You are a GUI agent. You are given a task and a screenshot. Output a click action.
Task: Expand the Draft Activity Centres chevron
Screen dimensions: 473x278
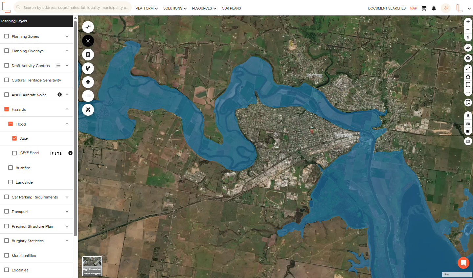[x=67, y=65]
